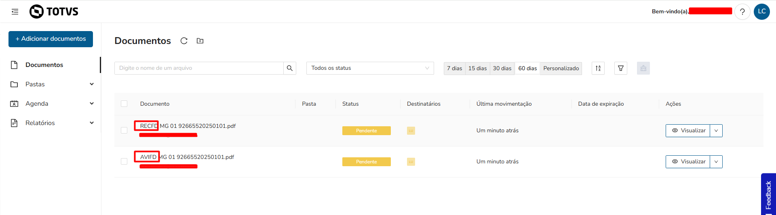
Task: Check the RECFD document checkbox
Action: 124,130
